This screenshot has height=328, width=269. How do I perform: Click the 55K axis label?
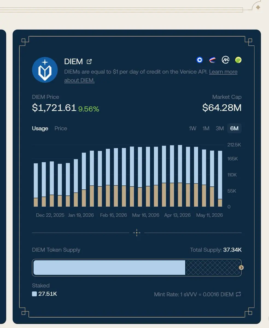[x=232, y=191]
